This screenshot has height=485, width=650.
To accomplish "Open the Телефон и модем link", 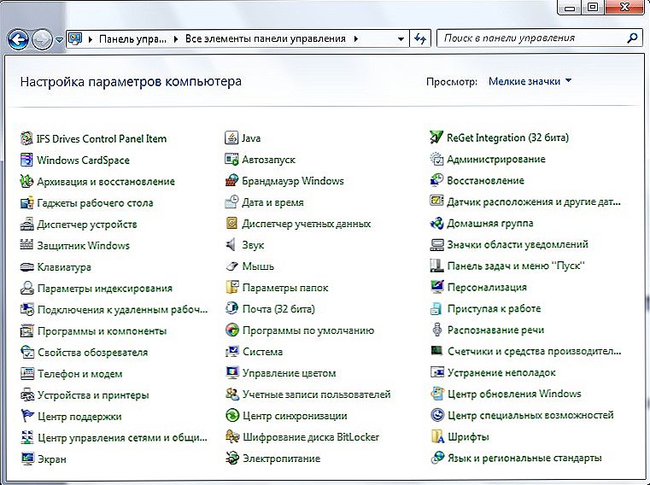I will [x=79, y=374].
